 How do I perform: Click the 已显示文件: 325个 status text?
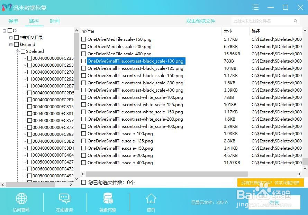[210, 202]
